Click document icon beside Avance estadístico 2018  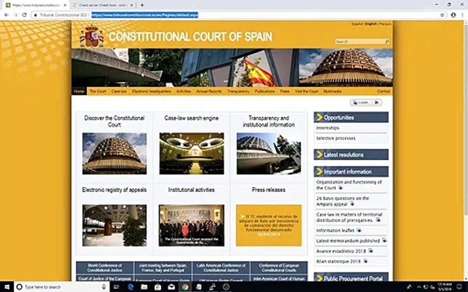(x=370, y=251)
